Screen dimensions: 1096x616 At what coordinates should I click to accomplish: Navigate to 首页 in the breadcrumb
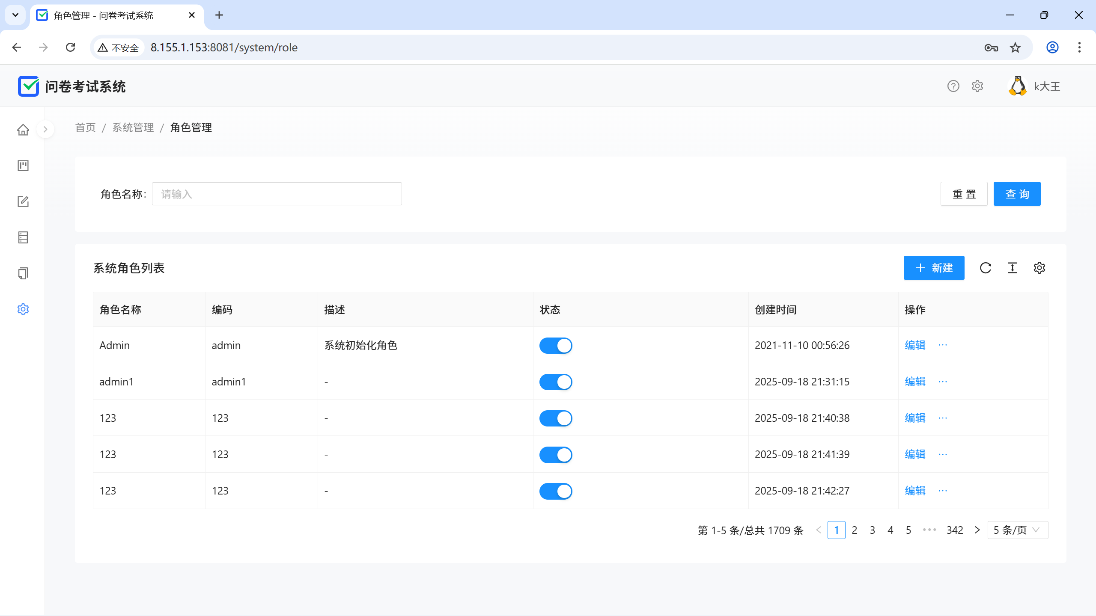point(86,127)
